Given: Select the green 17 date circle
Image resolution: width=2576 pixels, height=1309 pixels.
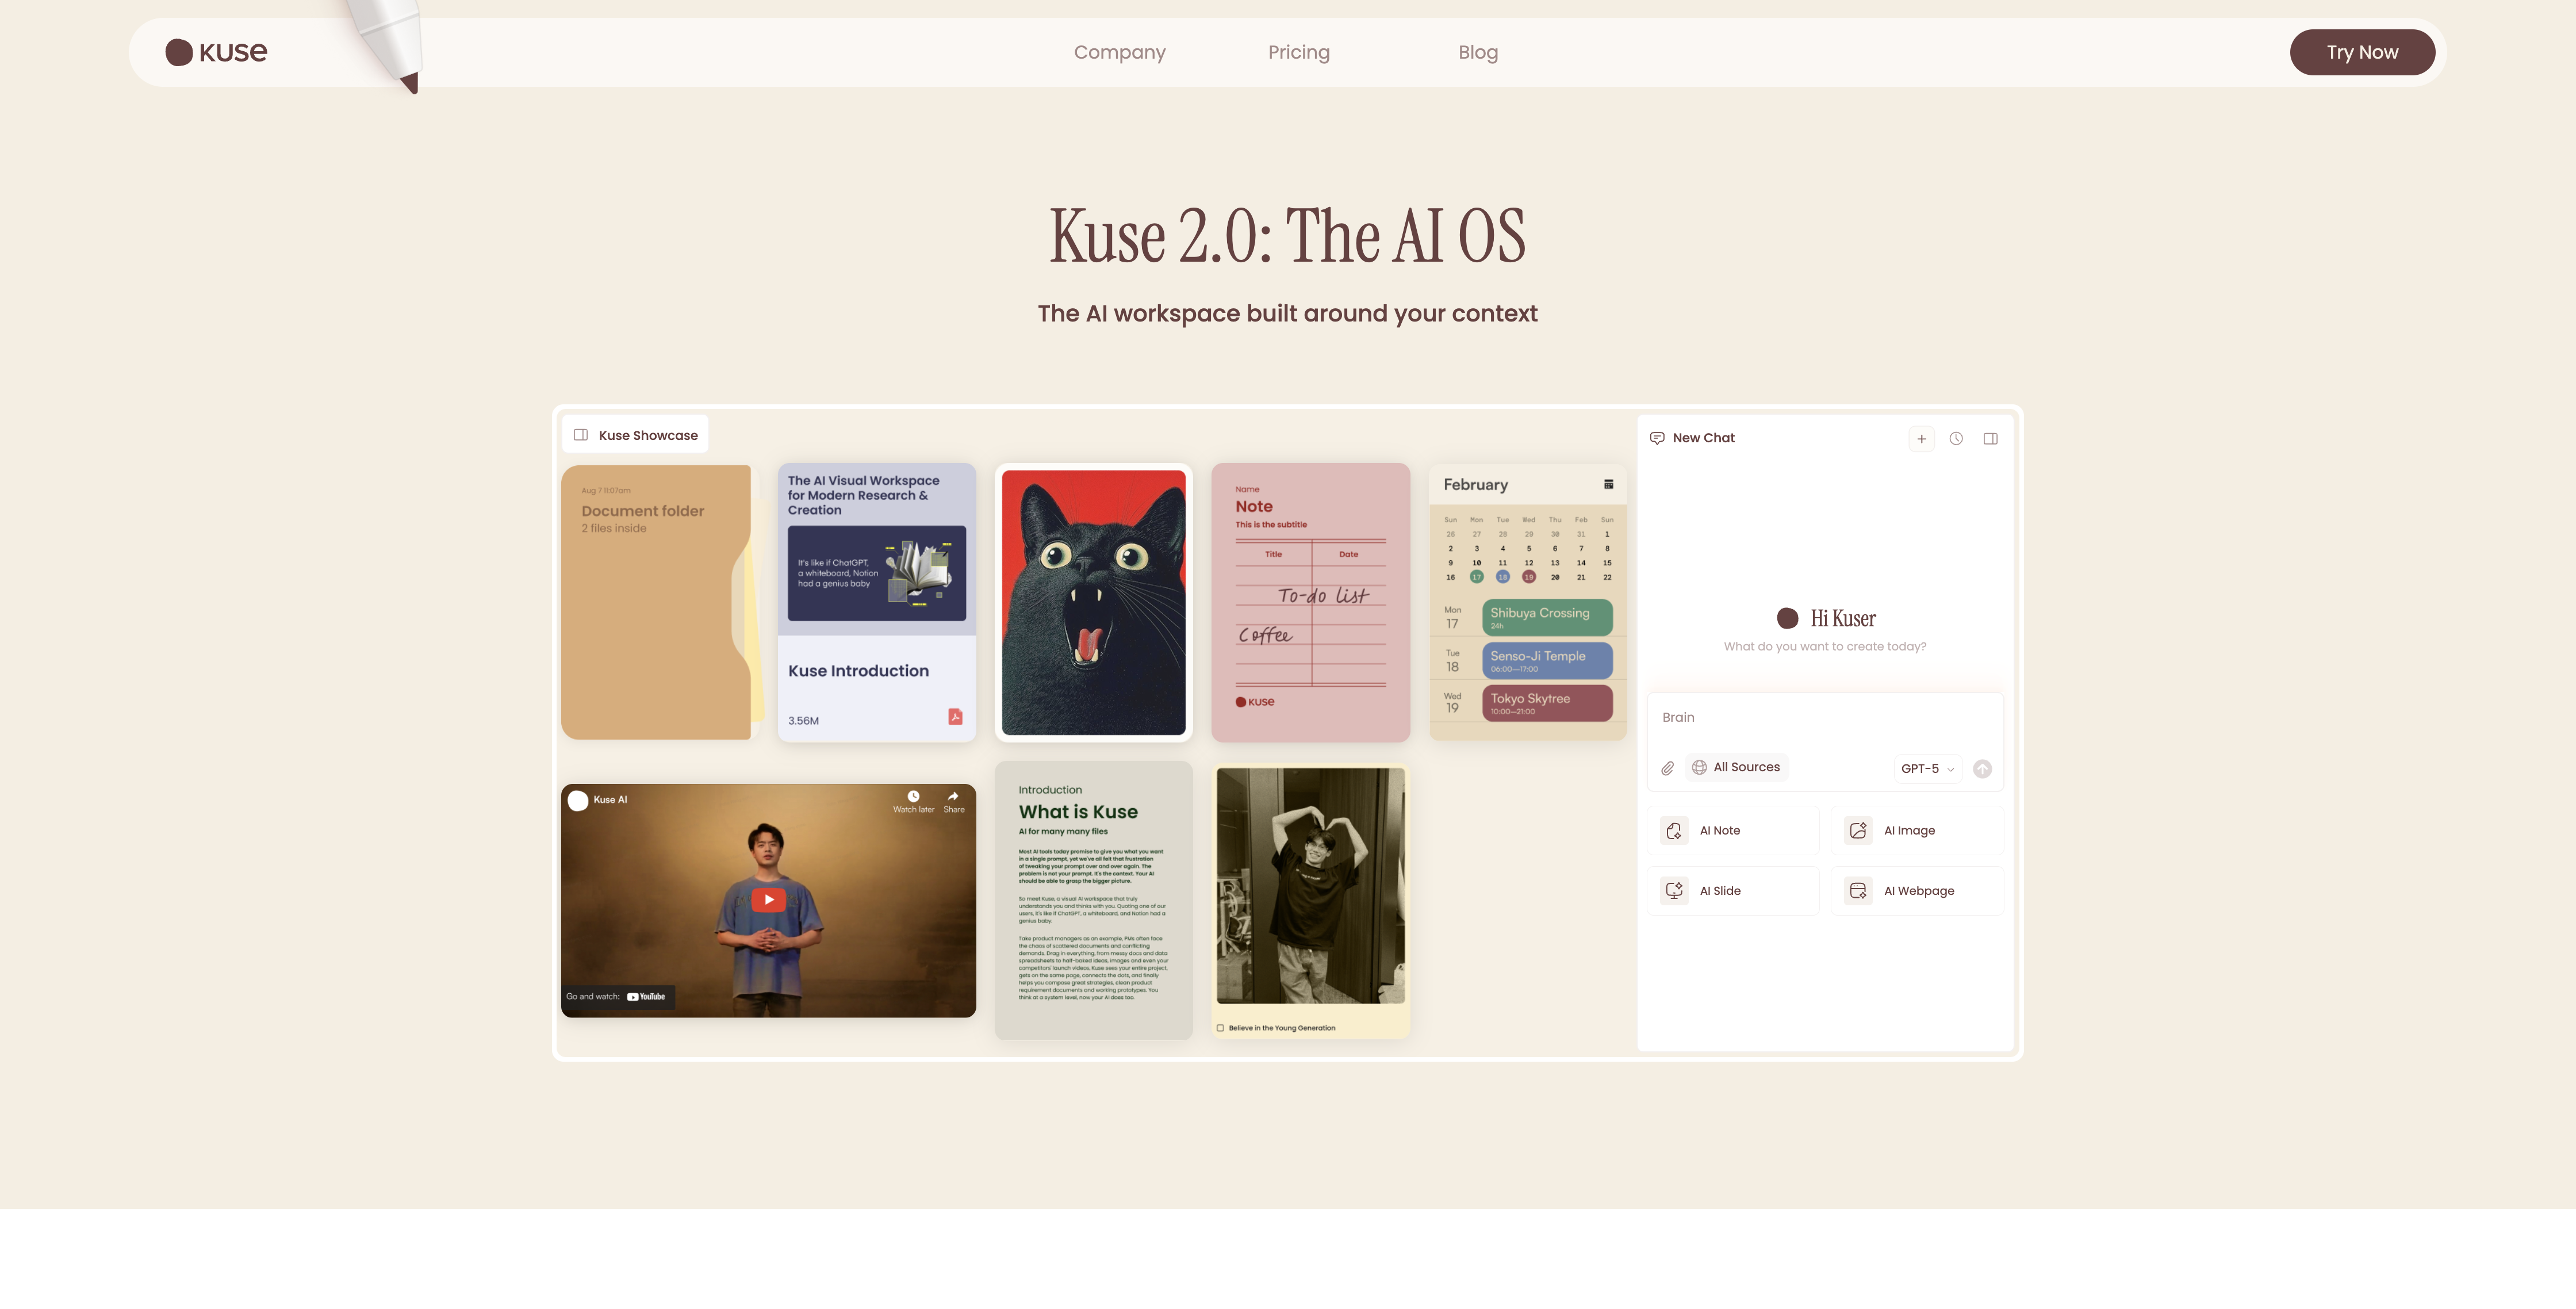Looking at the screenshot, I should 1476,577.
